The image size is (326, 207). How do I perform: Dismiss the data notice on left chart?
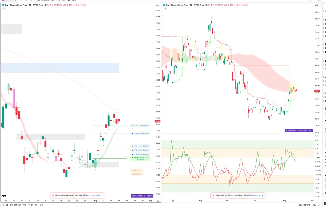[102, 195]
